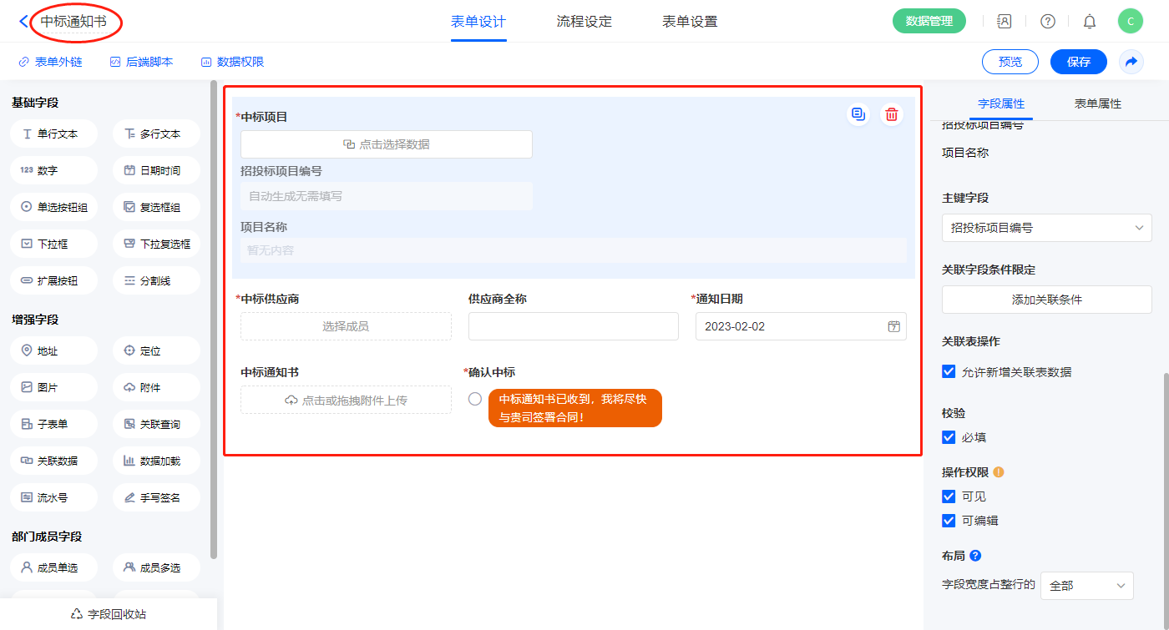The width and height of the screenshot is (1169, 630).
Task: Click the share arrow icon next to 保存
Action: click(1131, 62)
